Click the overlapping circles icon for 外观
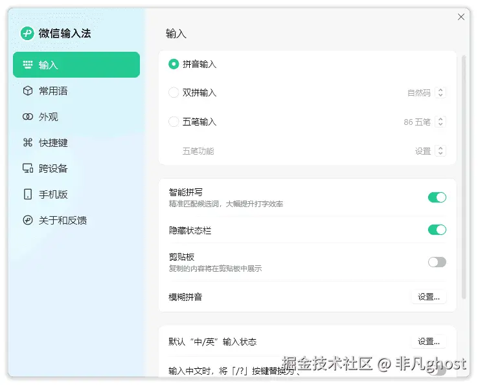The width and height of the screenshot is (478, 385). [x=28, y=117]
